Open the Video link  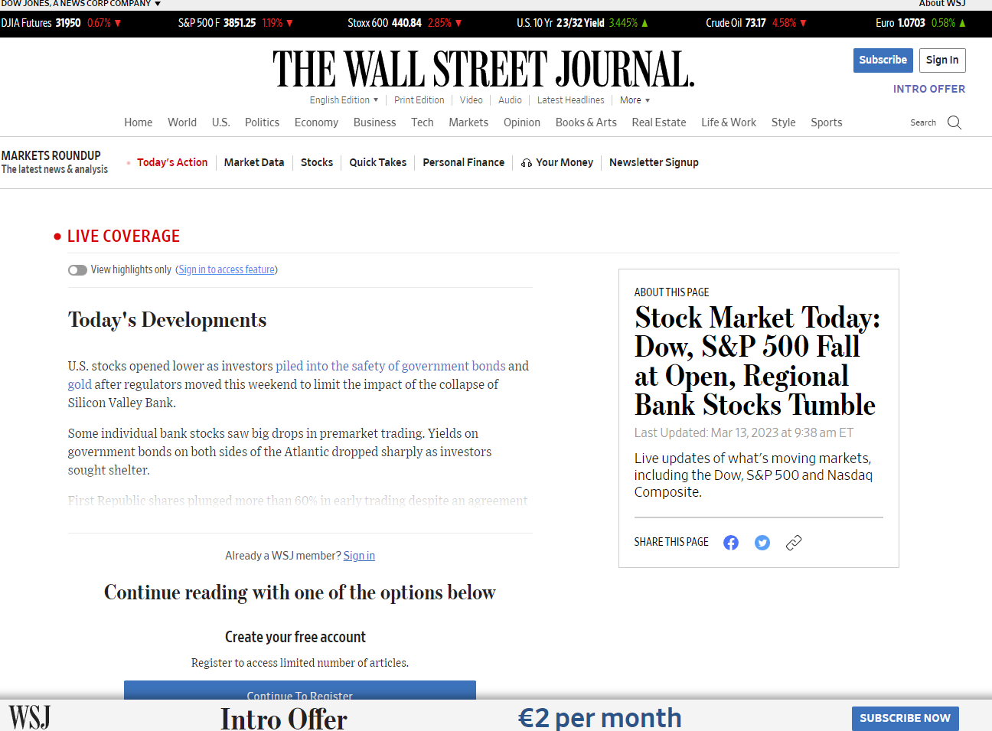coord(472,100)
